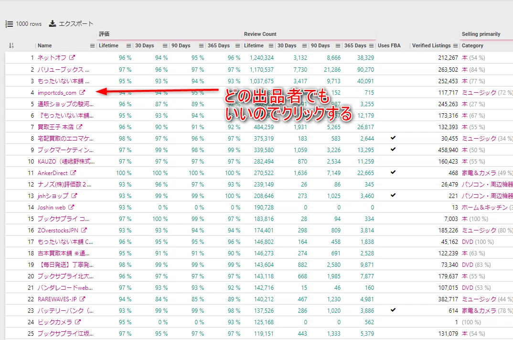Click 365 days count 90,270
The image size is (513, 340).
coord(365,69)
